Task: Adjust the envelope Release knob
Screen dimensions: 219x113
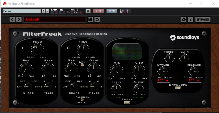Action: coord(194,71)
